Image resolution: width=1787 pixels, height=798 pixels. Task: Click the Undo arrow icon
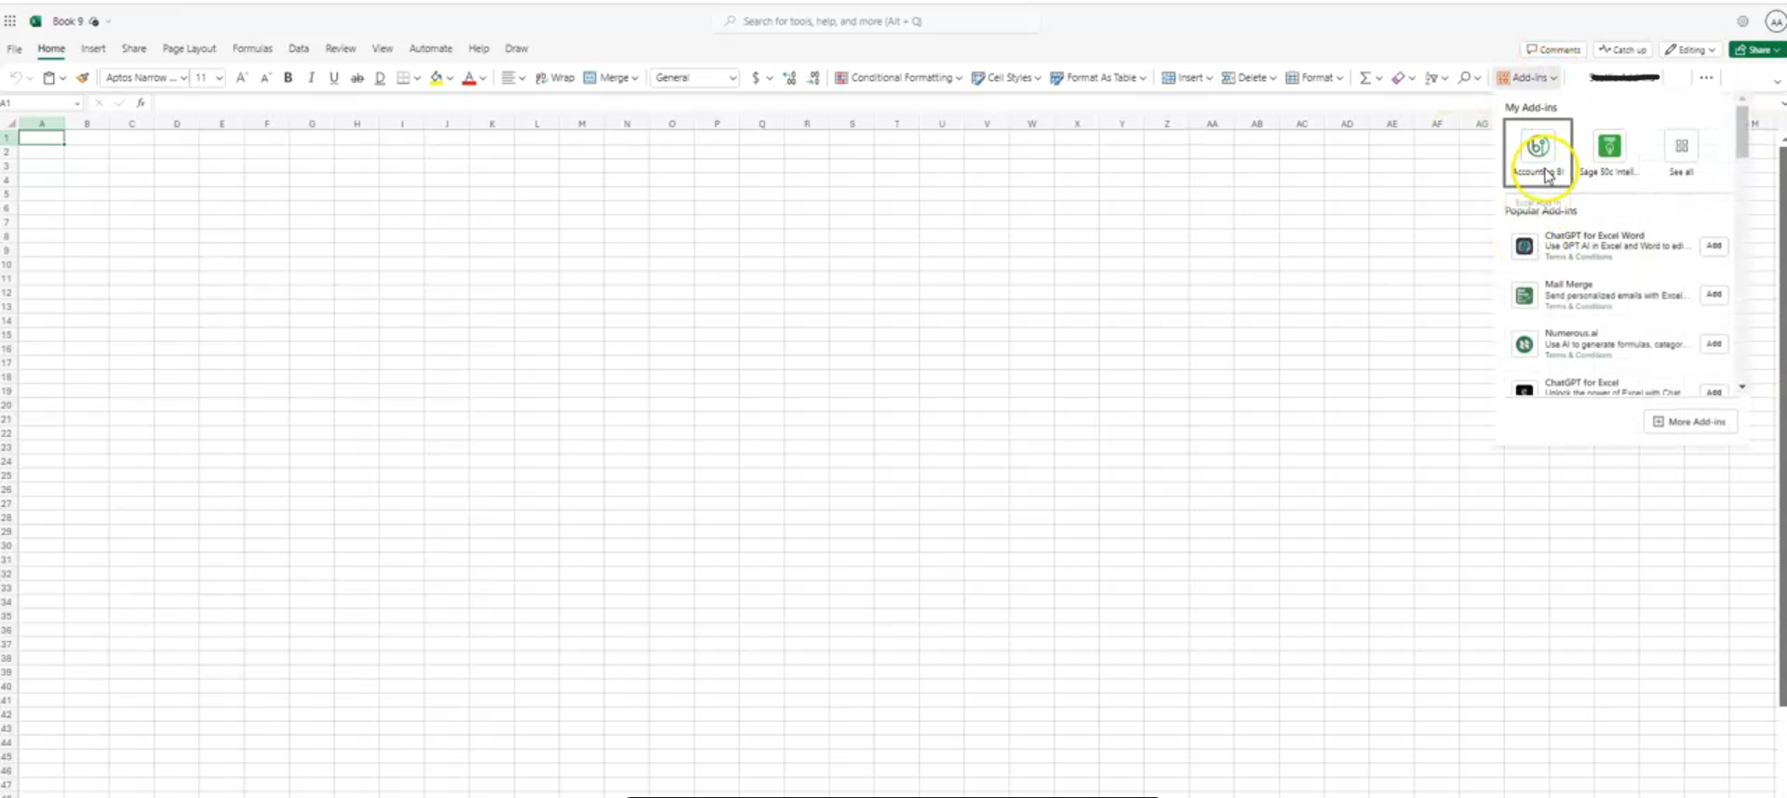pos(16,78)
